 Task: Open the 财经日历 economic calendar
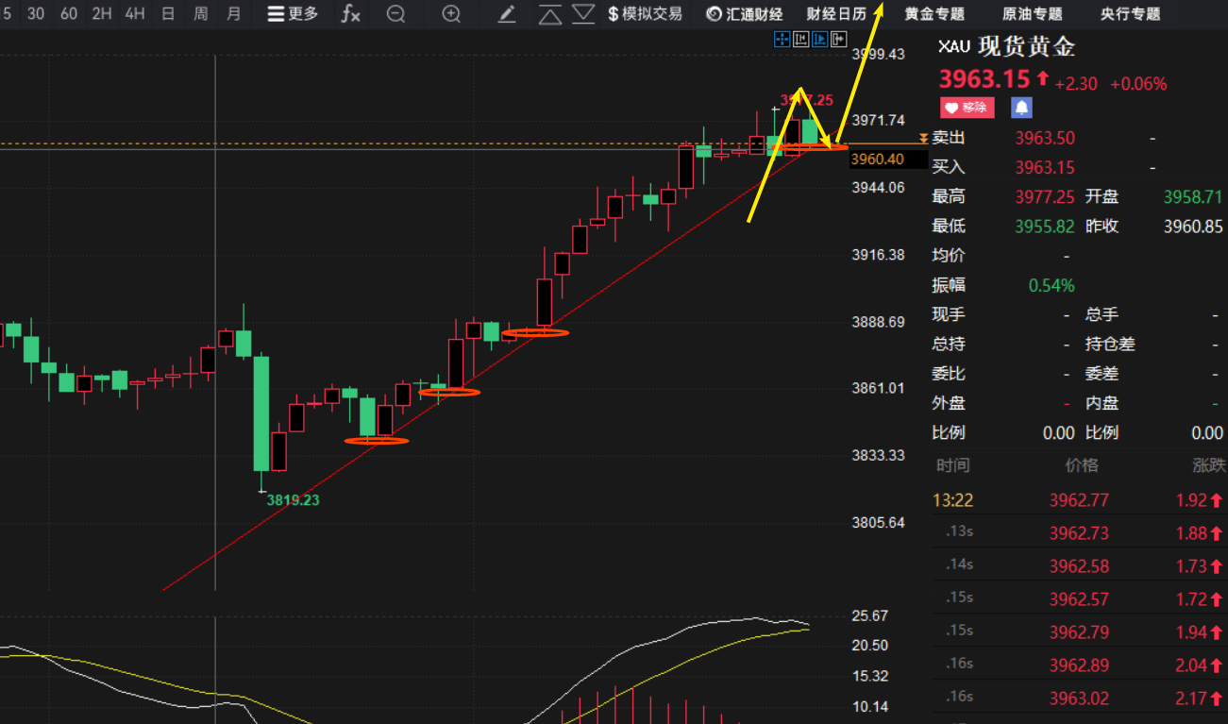click(836, 14)
